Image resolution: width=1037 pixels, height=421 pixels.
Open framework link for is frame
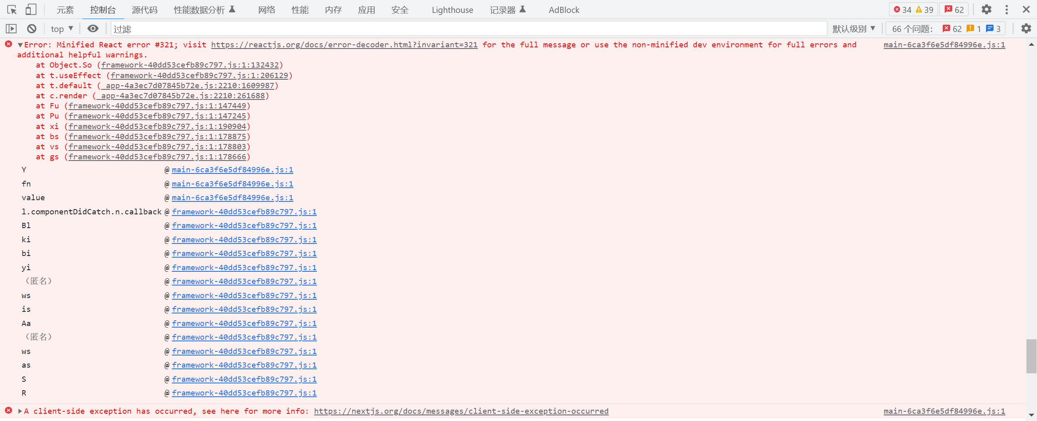[x=244, y=309]
